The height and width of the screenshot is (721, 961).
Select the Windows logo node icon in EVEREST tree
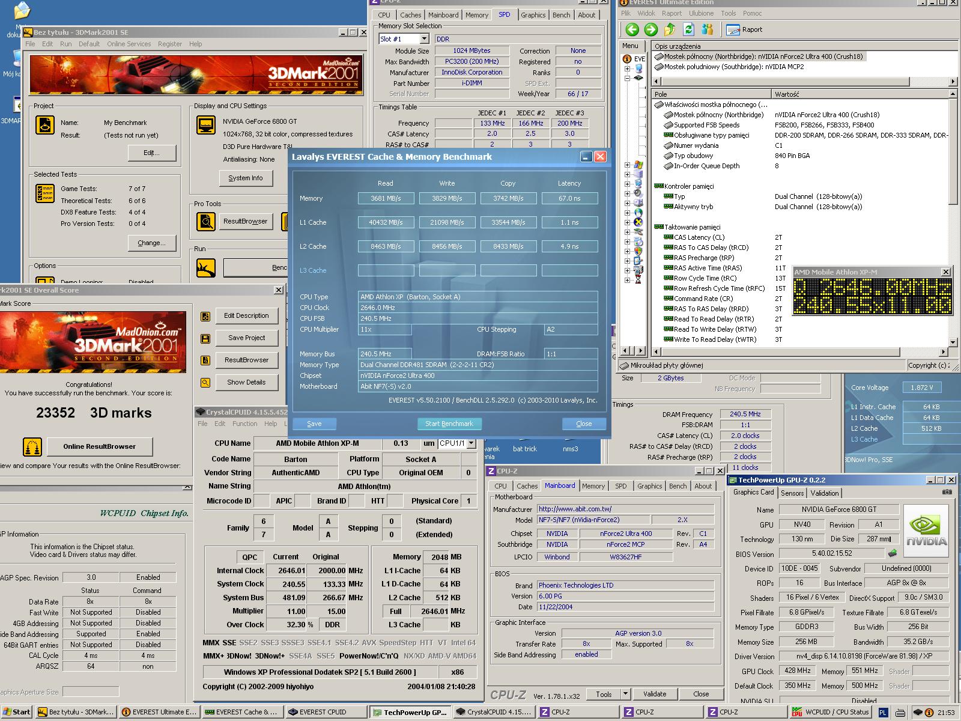click(638, 165)
